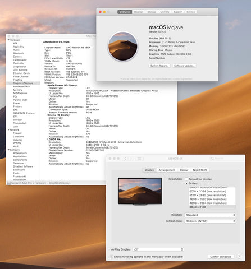Select USB in the sidebar
Viewport: 251px width, 269px height.
[x=16, y=127]
